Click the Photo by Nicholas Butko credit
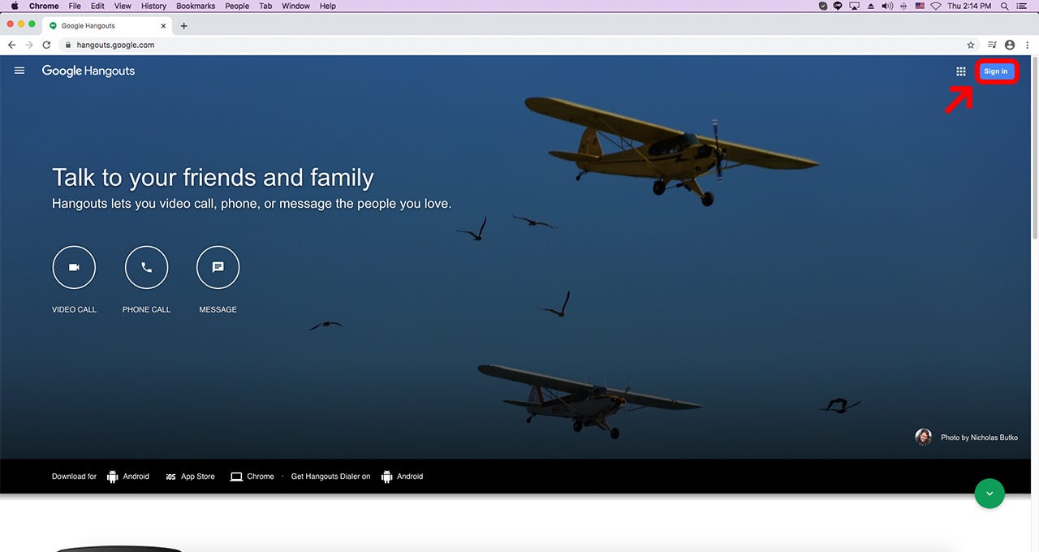 pyautogui.click(x=979, y=438)
